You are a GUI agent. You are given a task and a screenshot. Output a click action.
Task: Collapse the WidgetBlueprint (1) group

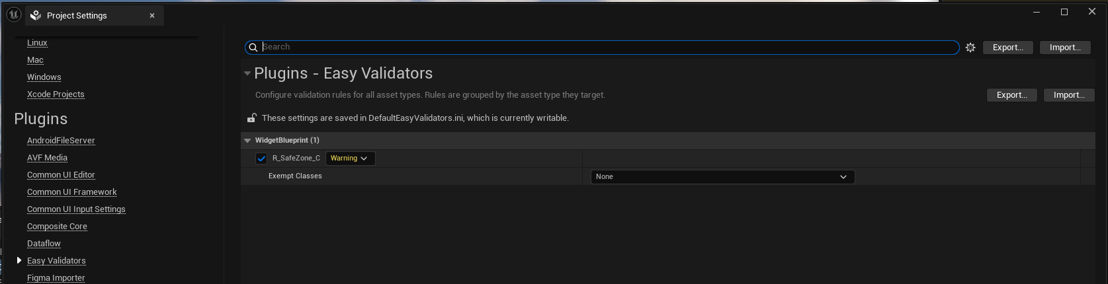pyautogui.click(x=247, y=141)
